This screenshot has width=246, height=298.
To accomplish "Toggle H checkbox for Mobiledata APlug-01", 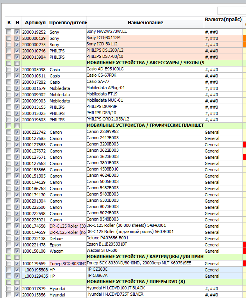I will pos(17,88).
